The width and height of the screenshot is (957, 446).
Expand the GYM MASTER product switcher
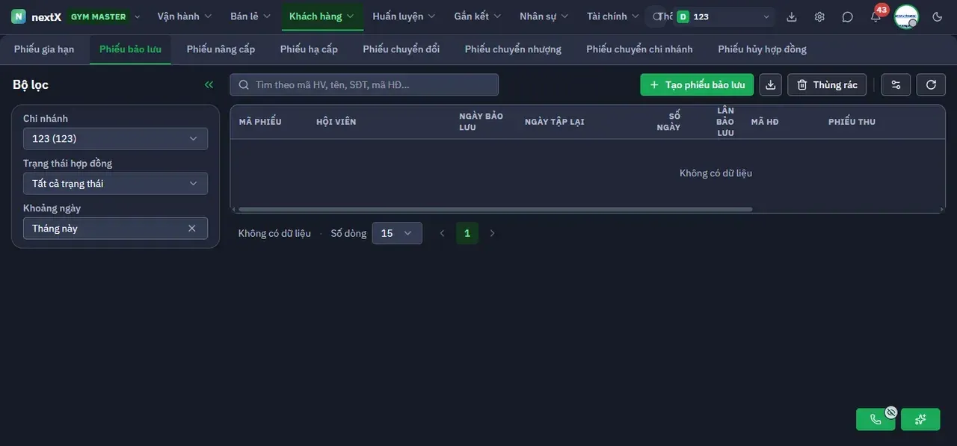click(x=104, y=16)
